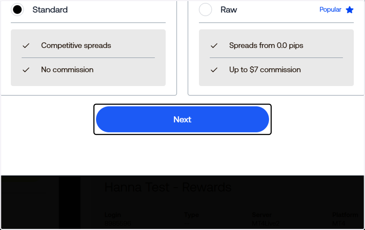This screenshot has width=365, height=230.
Task: Click the checkmark beside Up to $7 commission
Action: click(214, 70)
